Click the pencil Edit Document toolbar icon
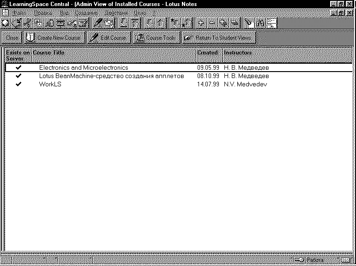The image size is (356, 266). click(98, 23)
